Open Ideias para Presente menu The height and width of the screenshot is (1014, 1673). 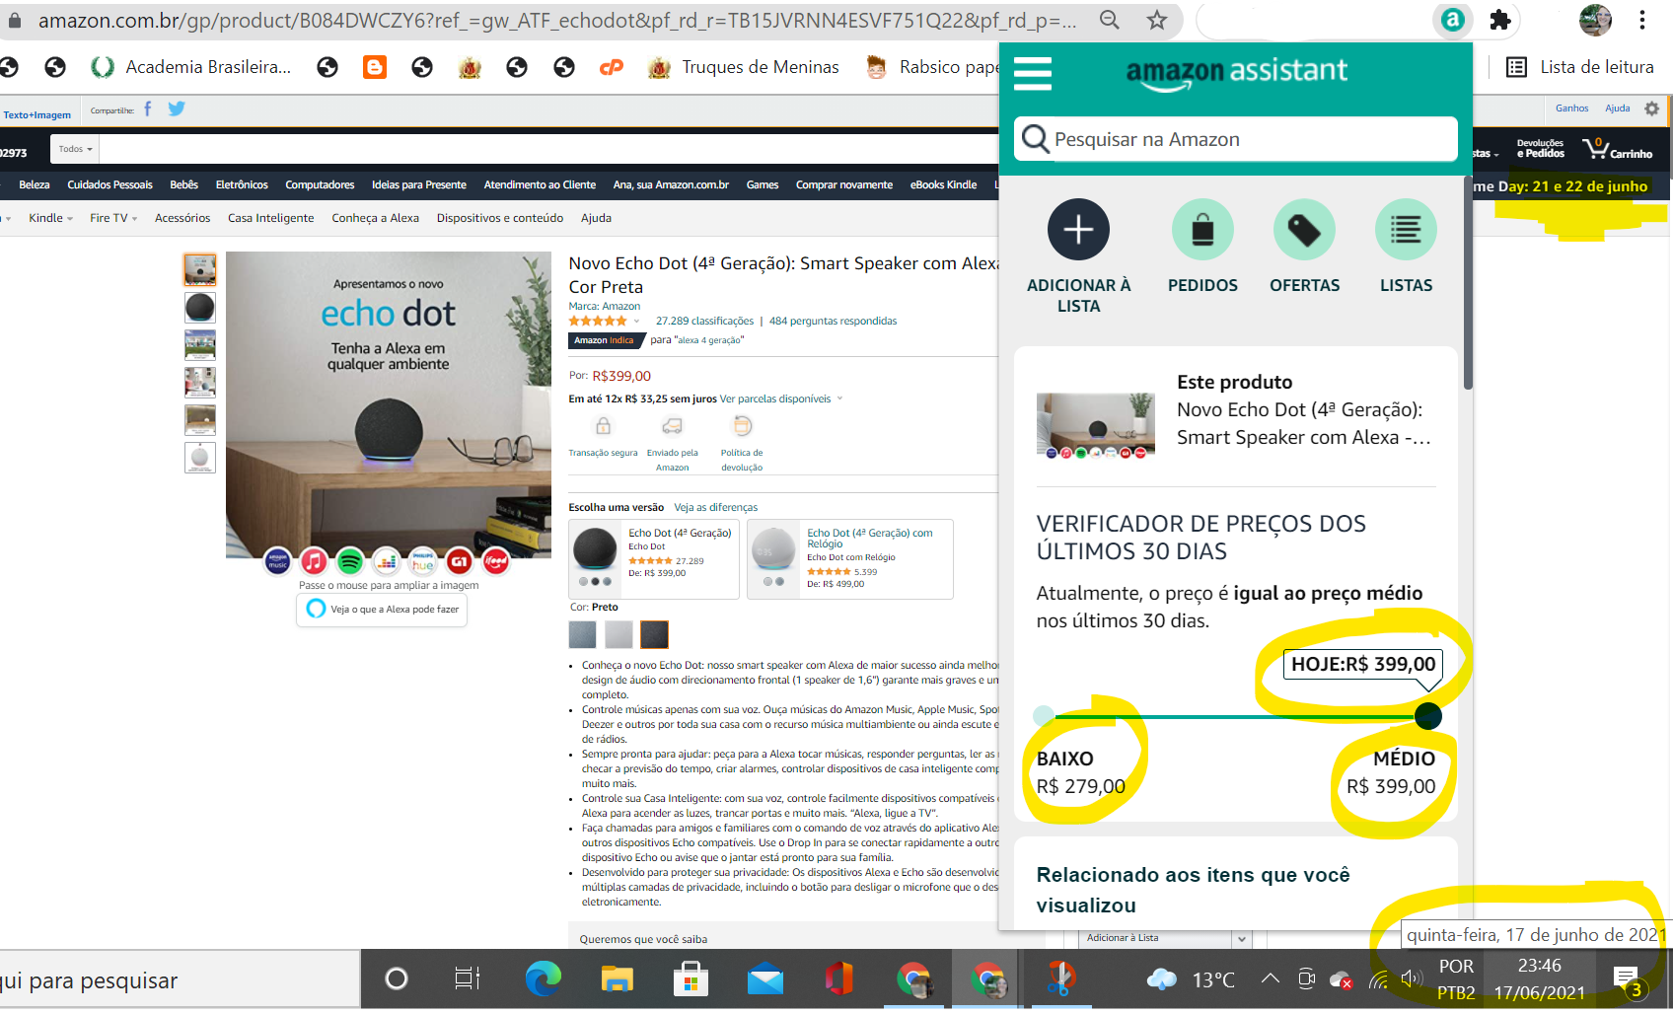(418, 184)
